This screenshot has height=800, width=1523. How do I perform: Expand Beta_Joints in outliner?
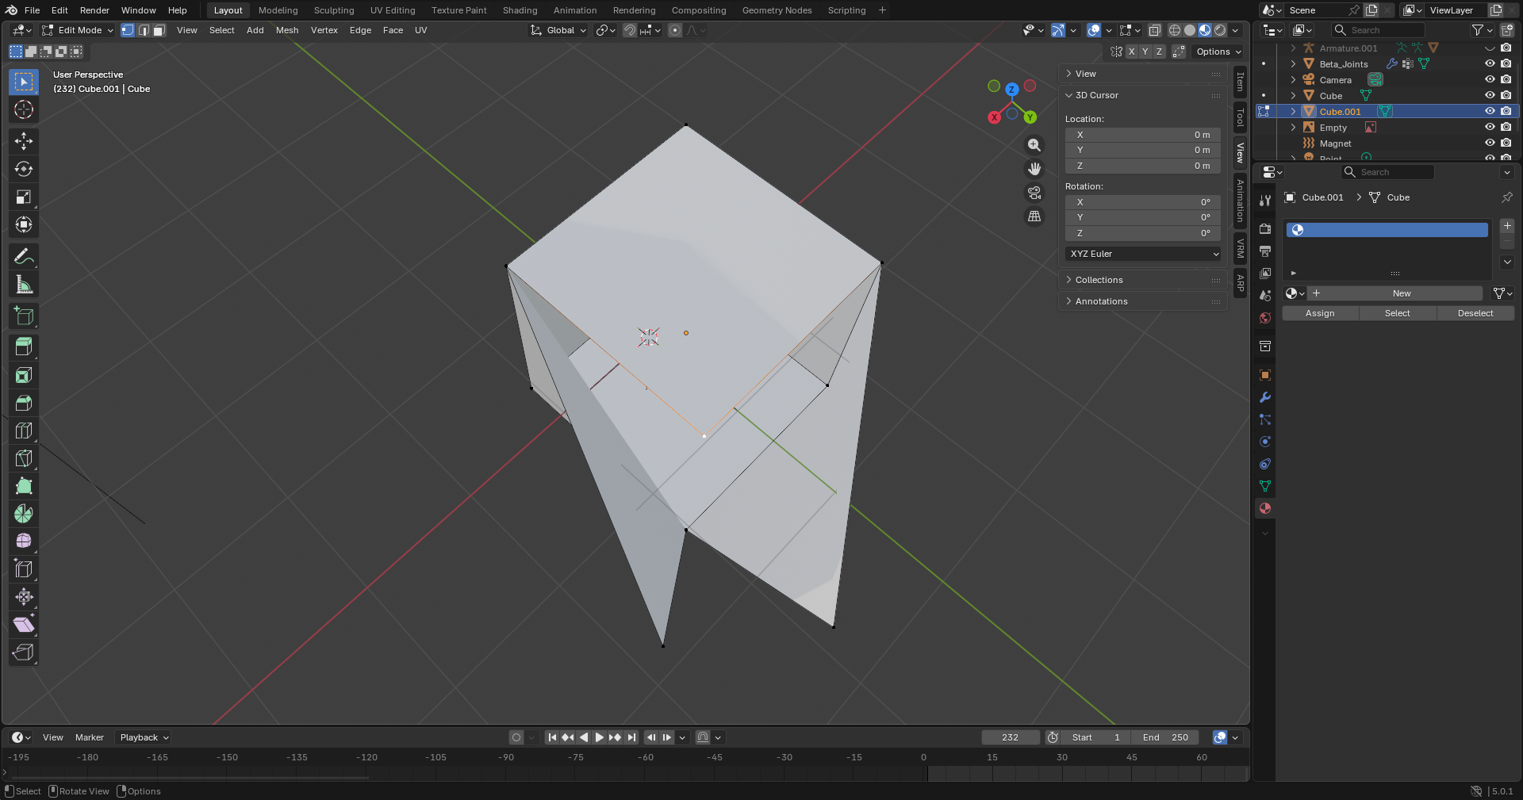tap(1293, 64)
